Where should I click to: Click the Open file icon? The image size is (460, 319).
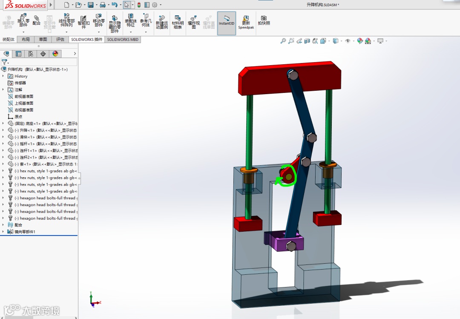coord(78,5)
